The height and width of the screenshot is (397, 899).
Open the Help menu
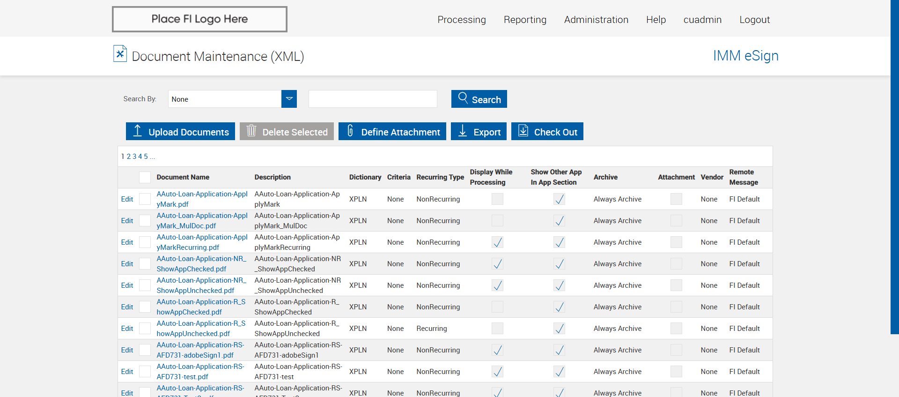[x=656, y=20]
